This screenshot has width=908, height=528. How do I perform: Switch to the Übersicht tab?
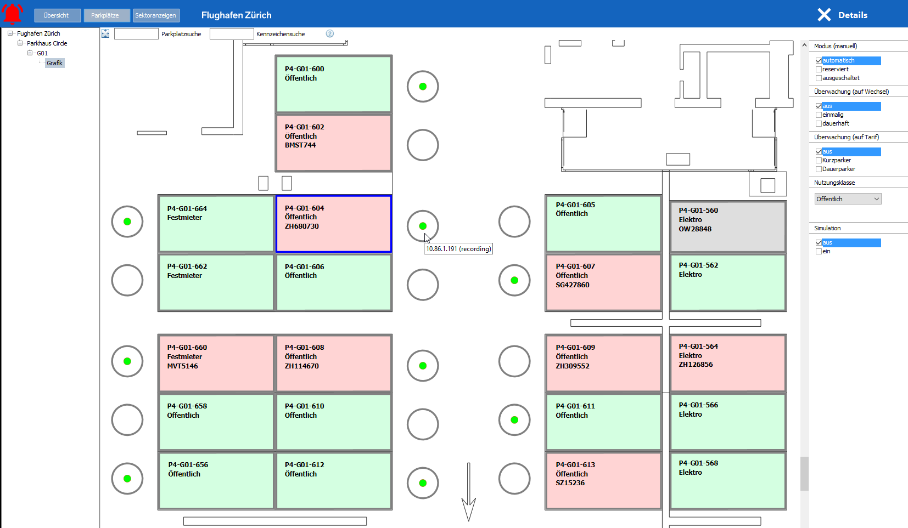coord(57,15)
